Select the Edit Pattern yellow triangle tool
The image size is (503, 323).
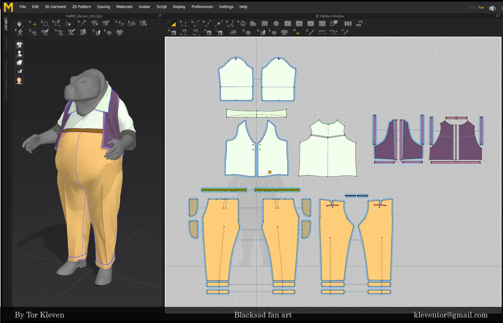[172, 24]
